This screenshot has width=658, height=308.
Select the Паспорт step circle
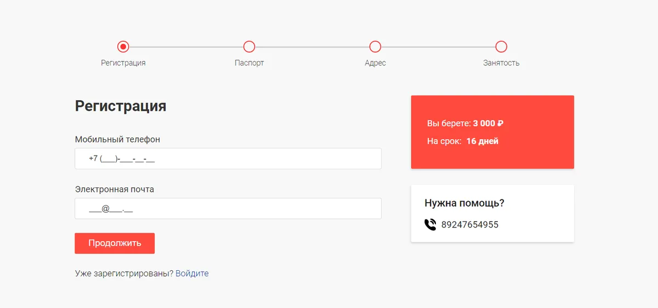tap(249, 47)
